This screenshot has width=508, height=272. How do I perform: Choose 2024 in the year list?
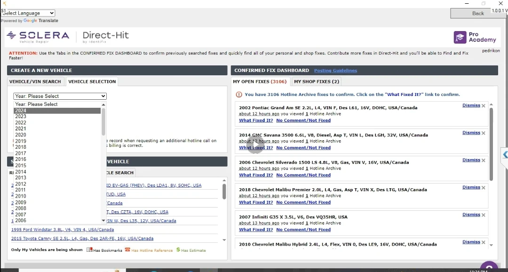click(x=57, y=111)
